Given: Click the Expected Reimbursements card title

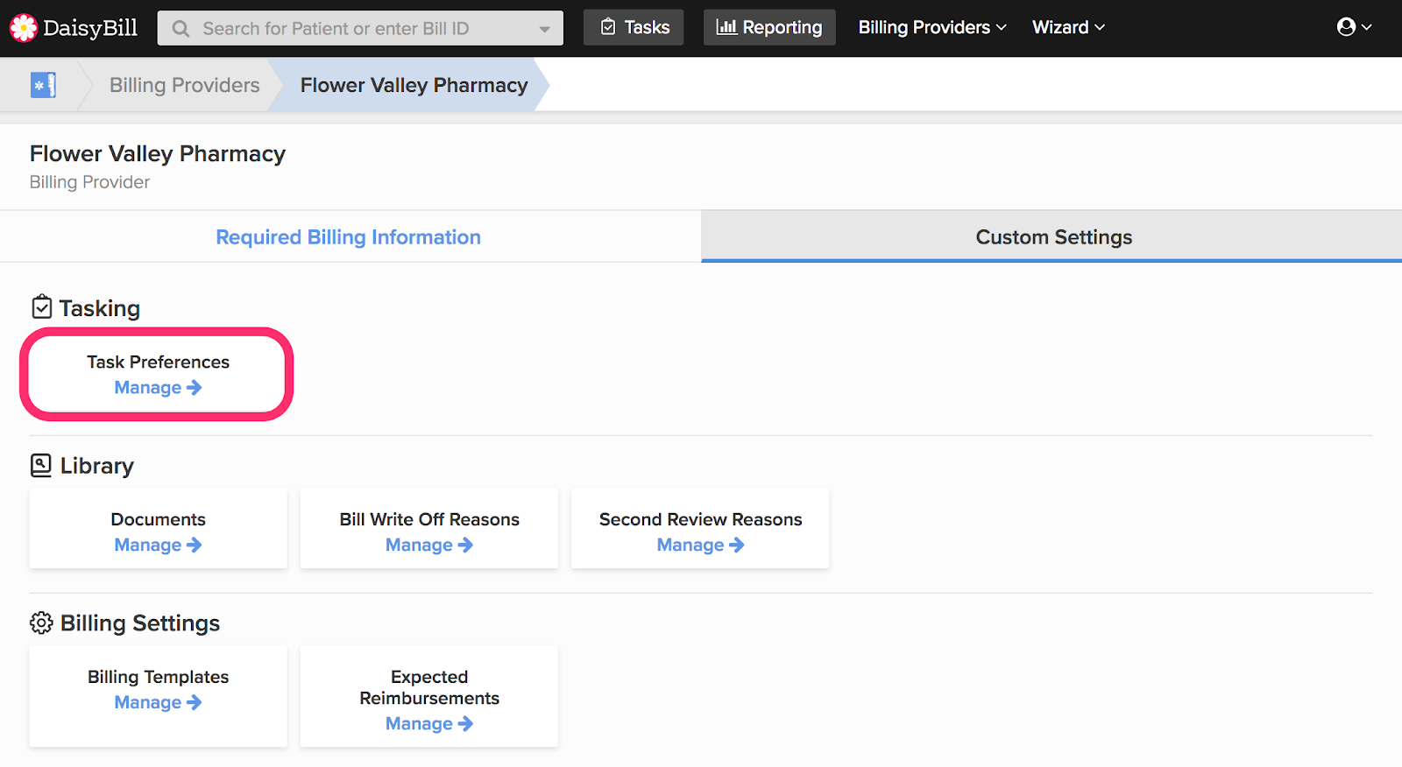Looking at the screenshot, I should coord(429,687).
